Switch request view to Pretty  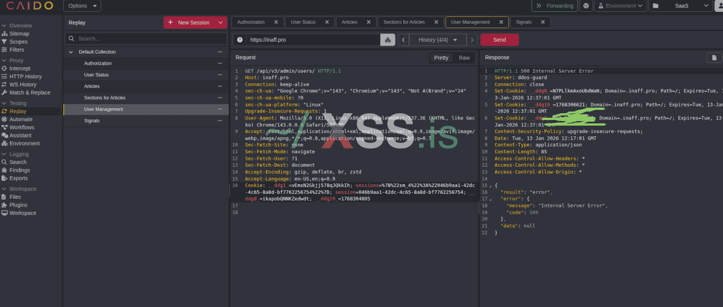pos(441,57)
